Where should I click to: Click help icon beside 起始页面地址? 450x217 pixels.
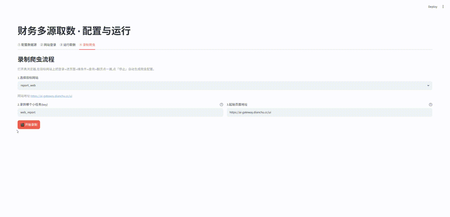point(431,105)
